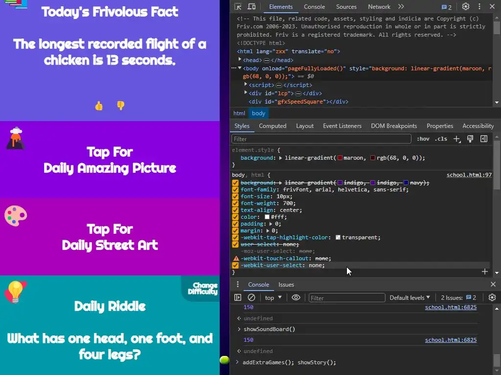The height and width of the screenshot is (375, 501).
Task: Clear the console icon
Action: pos(251,297)
